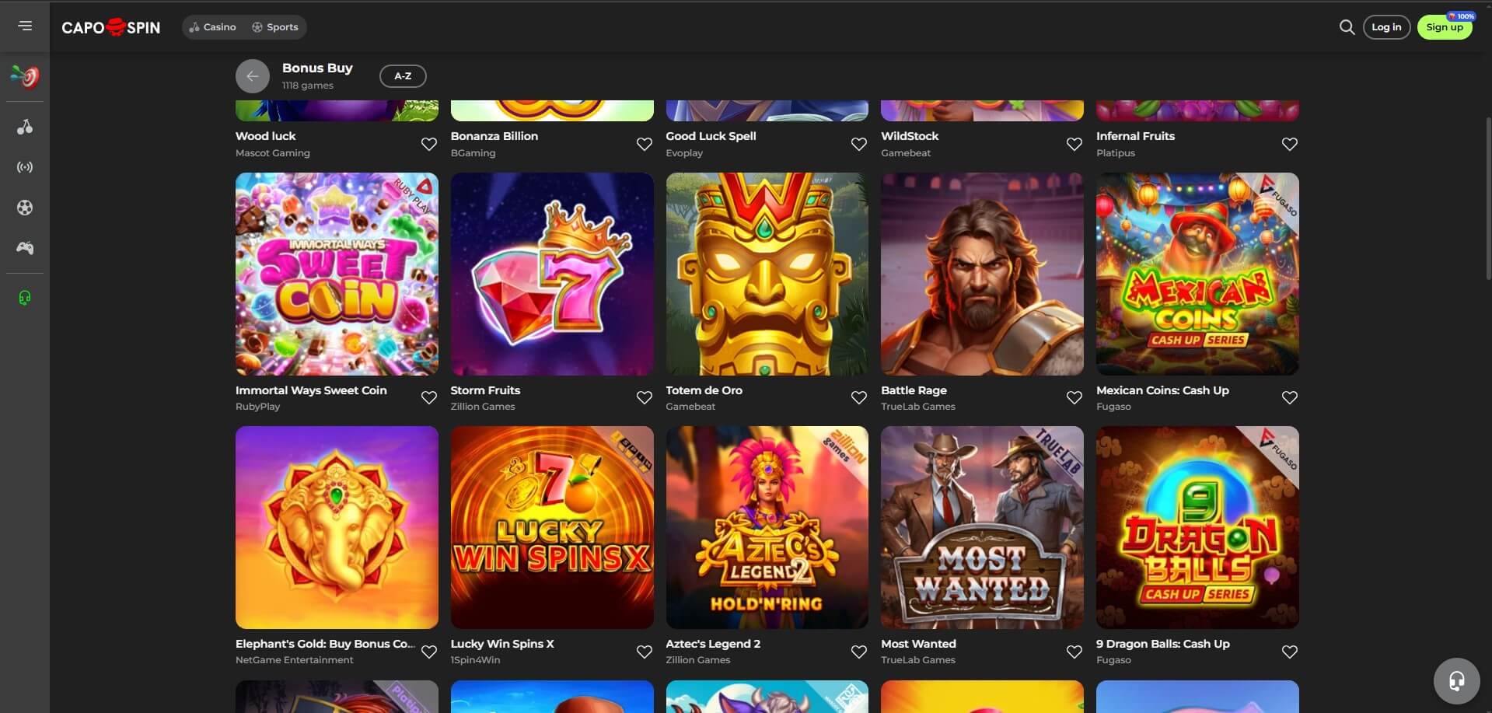Viewport: 1492px width, 713px height.
Task: Open the hamburger menu icon
Action: pyautogui.click(x=25, y=26)
